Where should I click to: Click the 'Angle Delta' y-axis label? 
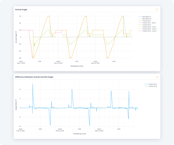point(16,105)
